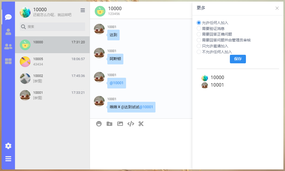Viewport: 285px width, 171px height.
Task: Select "只允许邀请加入" radio option
Action: tap(199, 46)
